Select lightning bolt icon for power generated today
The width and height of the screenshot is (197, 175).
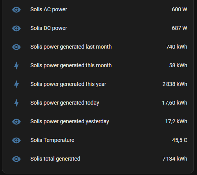point(16,103)
